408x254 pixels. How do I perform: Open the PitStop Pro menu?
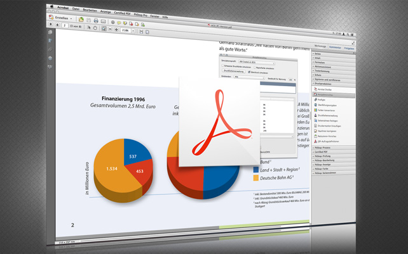[x=140, y=15]
